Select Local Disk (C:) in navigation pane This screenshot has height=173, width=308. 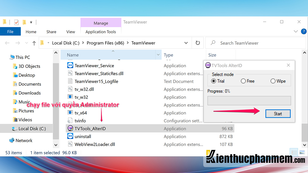pyautogui.click(x=32, y=129)
